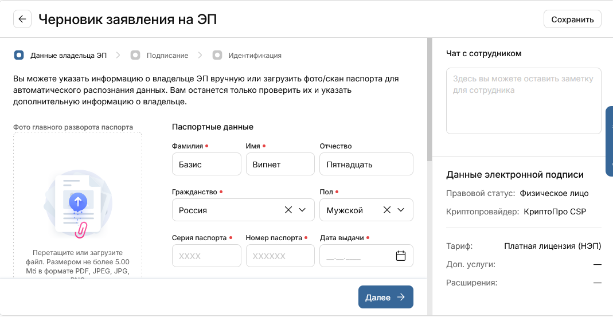This screenshot has height=317, width=613.
Task: Click the form's vertical scrollbar
Action: (430, 98)
